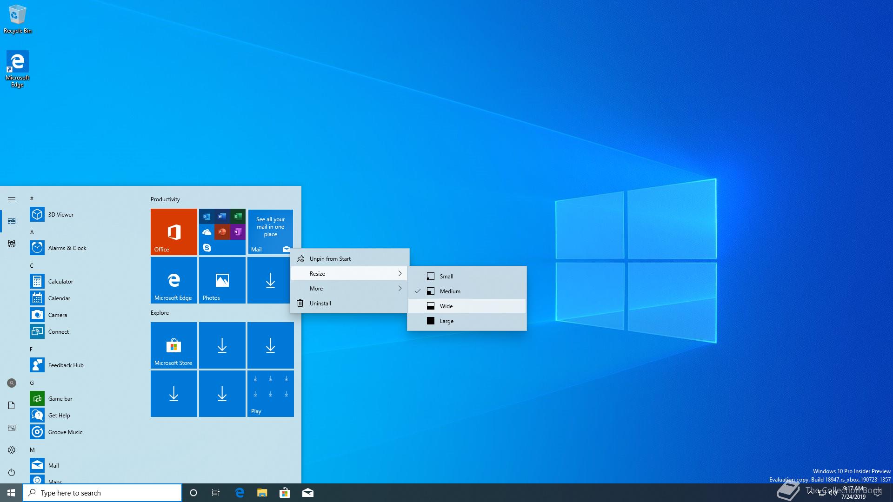Image resolution: width=893 pixels, height=502 pixels.
Task: Click the download tile next to Photos
Action: click(271, 280)
